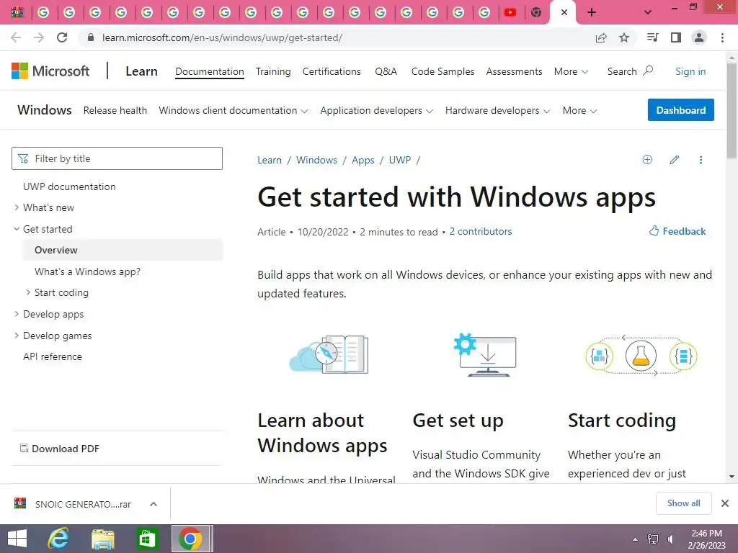Select API reference in sidebar
Image resolution: width=738 pixels, height=553 pixels.
(x=52, y=357)
